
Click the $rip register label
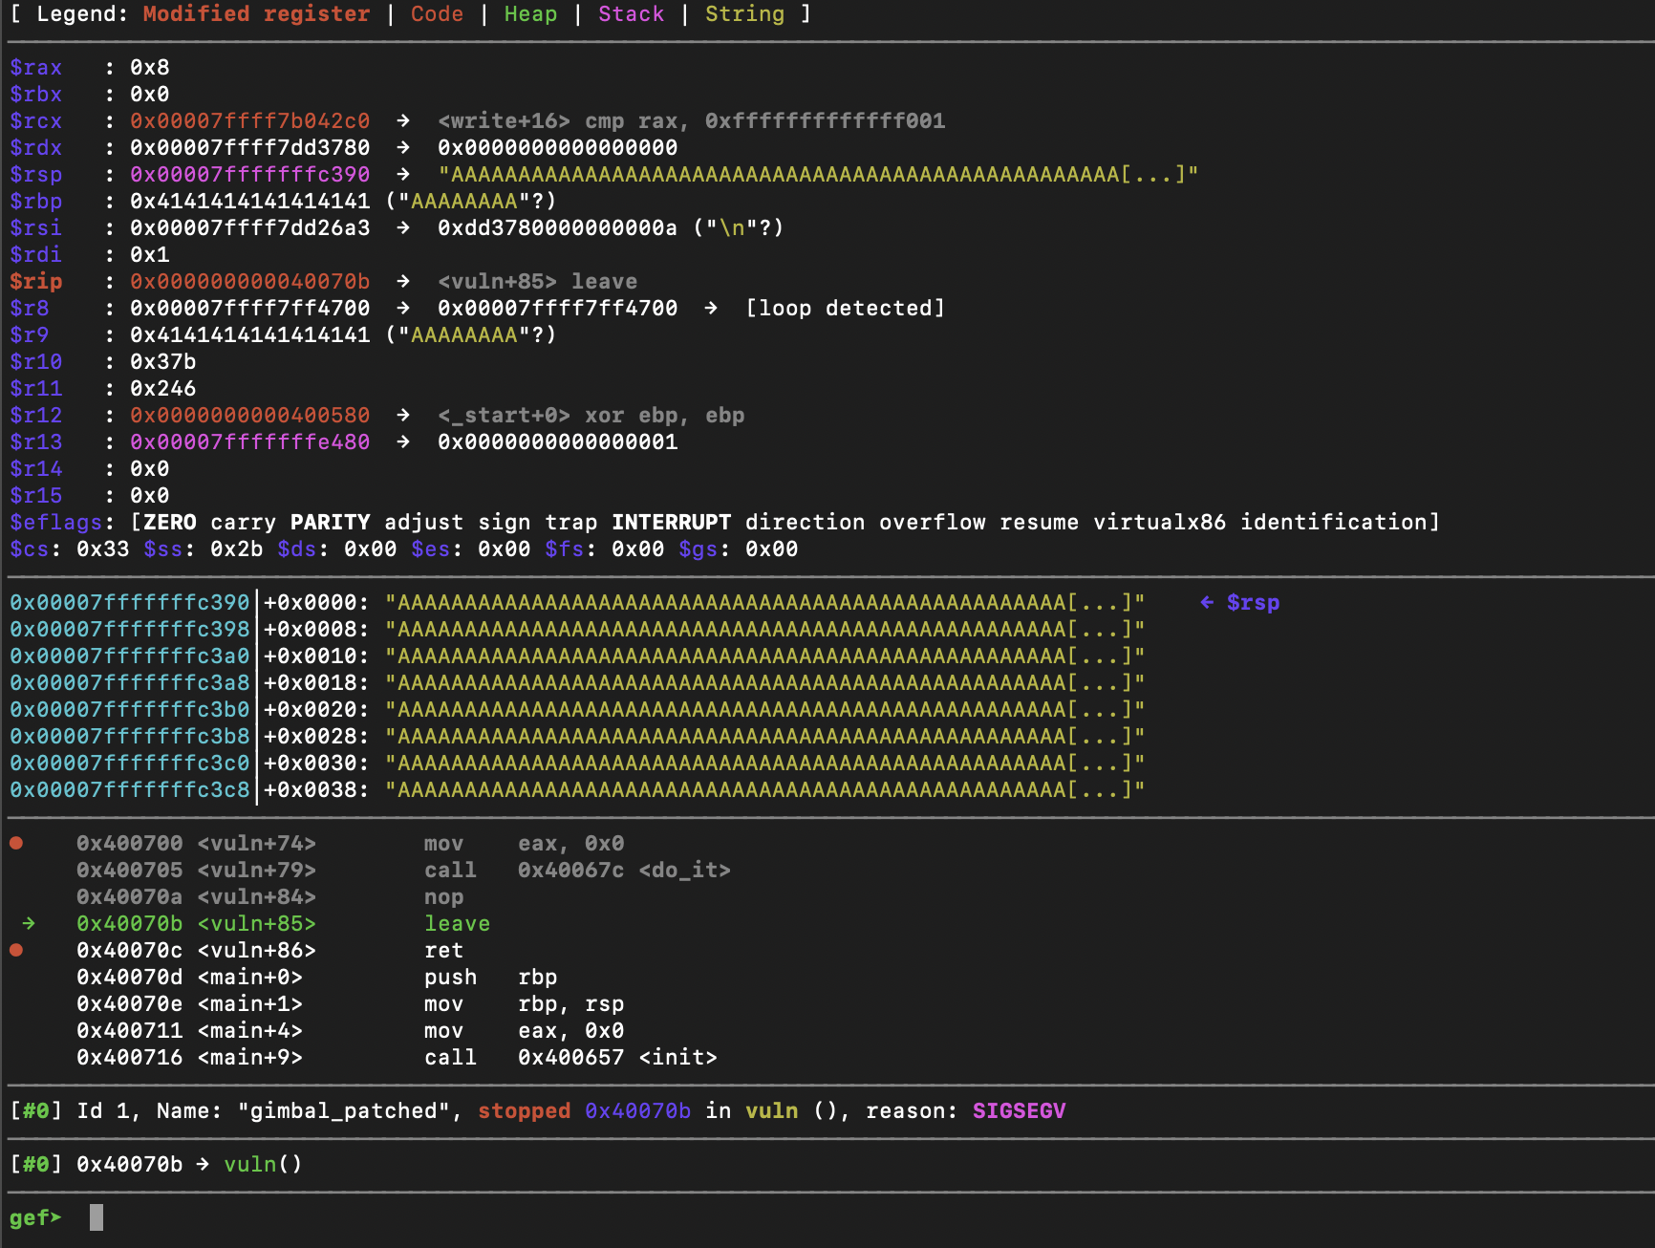coord(36,282)
